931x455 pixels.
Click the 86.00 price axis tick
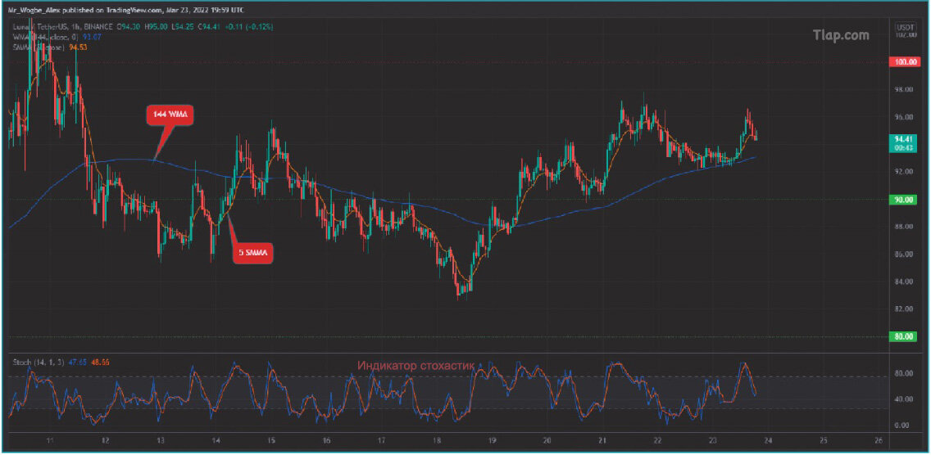coord(904,254)
